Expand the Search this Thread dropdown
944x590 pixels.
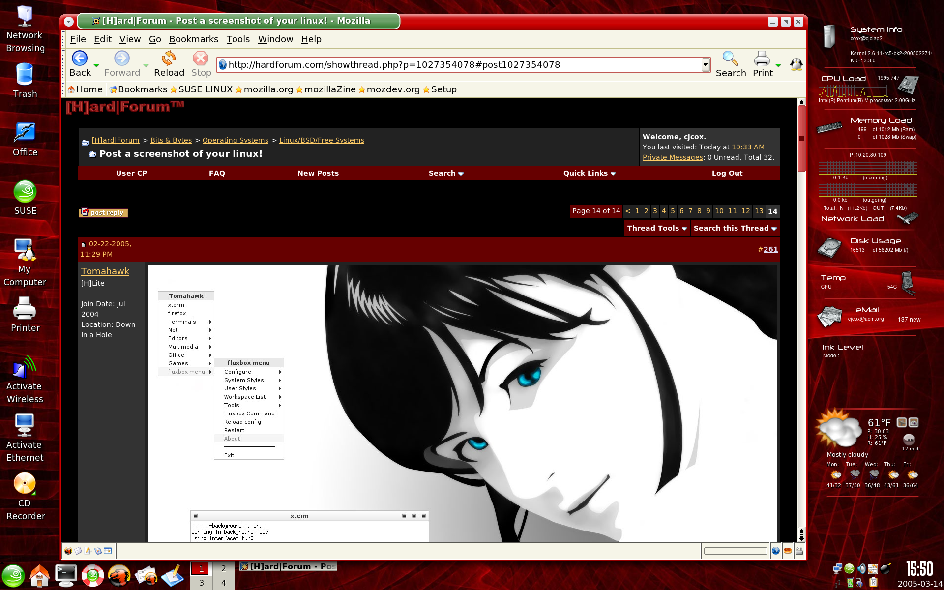(735, 228)
